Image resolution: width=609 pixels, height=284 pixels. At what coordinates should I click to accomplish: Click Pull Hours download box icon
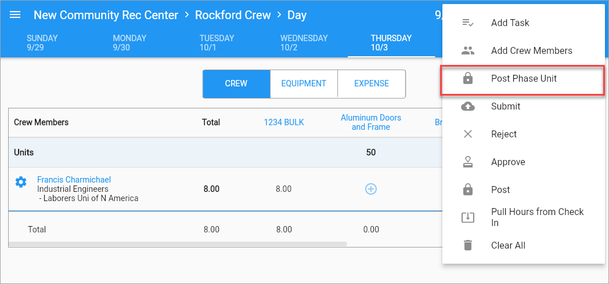coord(468,217)
